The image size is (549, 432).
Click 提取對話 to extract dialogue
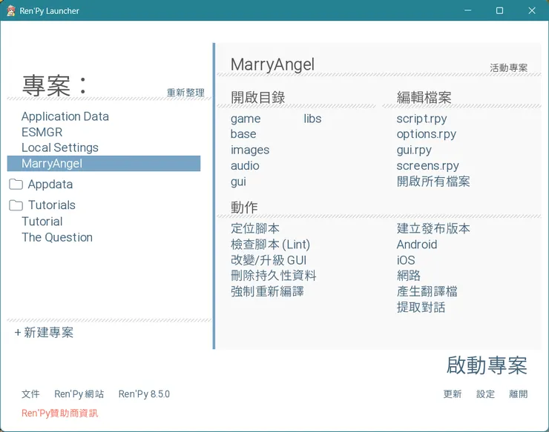pos(421,307)
